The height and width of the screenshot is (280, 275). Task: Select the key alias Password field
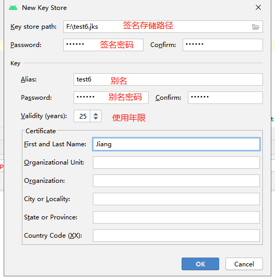111,98
